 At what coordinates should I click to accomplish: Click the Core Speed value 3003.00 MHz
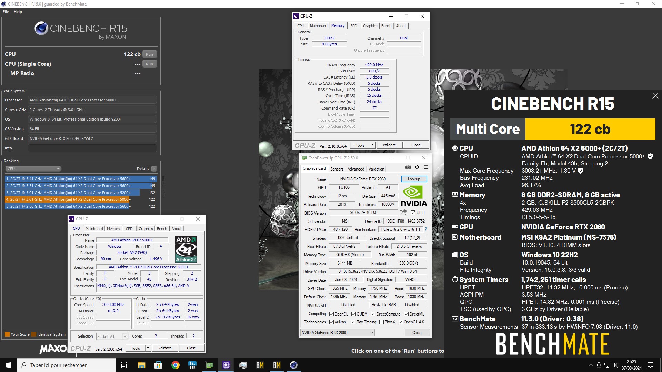coord(113,305)
